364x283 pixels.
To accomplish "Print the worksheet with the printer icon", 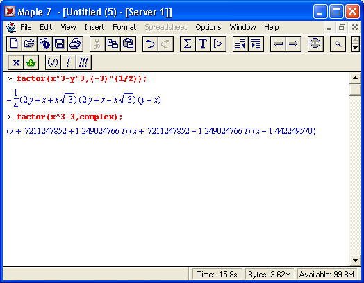I will click(75, 44).
